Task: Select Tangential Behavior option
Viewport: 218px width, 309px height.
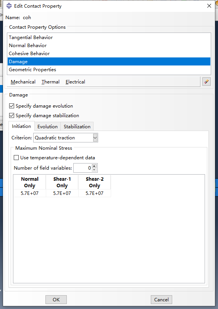Action: tap(109, 38)
